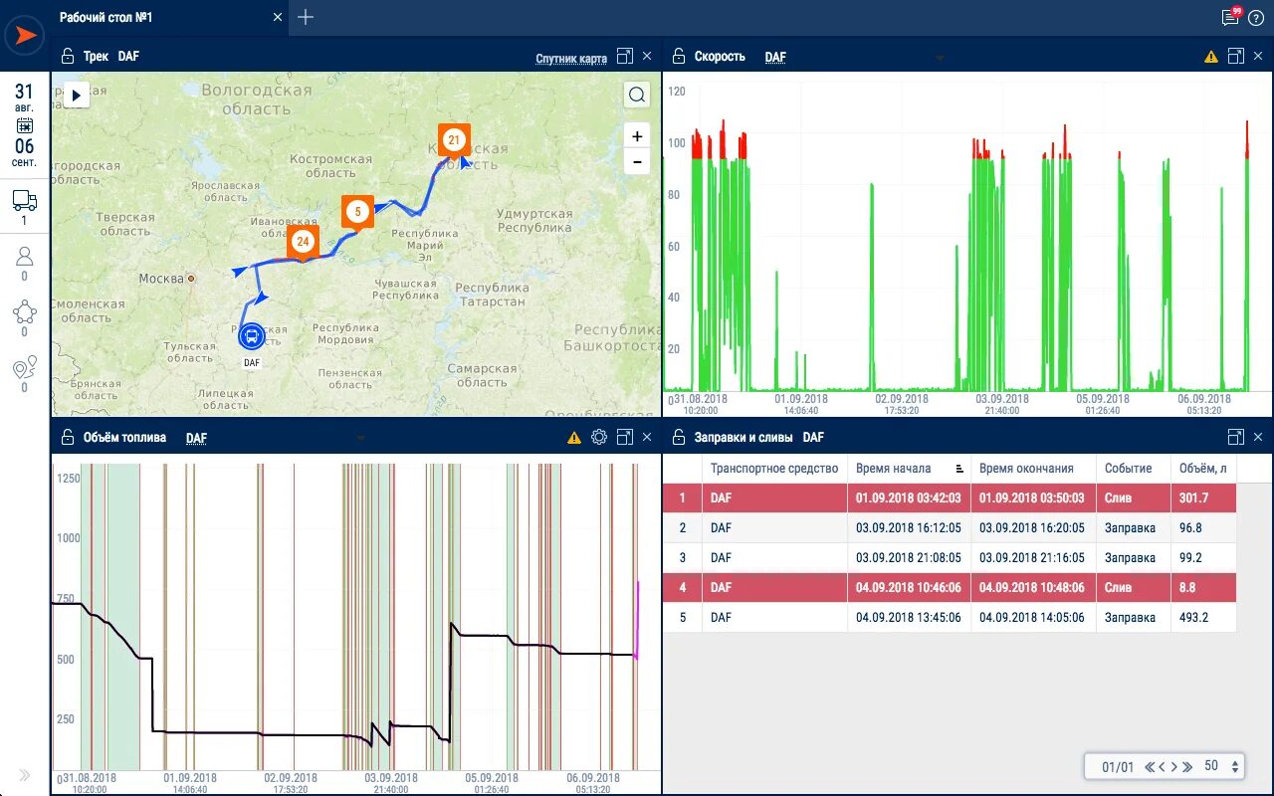Open the drivers person icon in sidebar
Screen dimensions: 1274x796
[25, 256]
